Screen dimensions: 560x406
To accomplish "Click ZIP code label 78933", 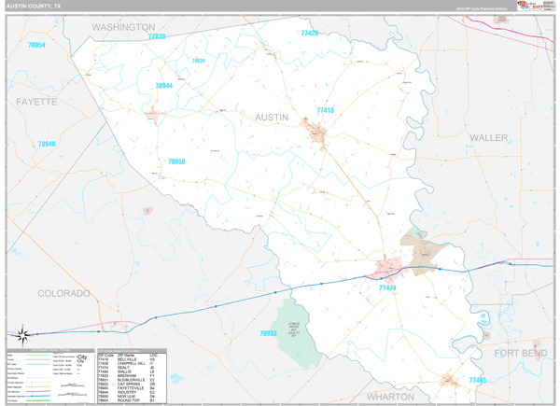I will 268,333.
